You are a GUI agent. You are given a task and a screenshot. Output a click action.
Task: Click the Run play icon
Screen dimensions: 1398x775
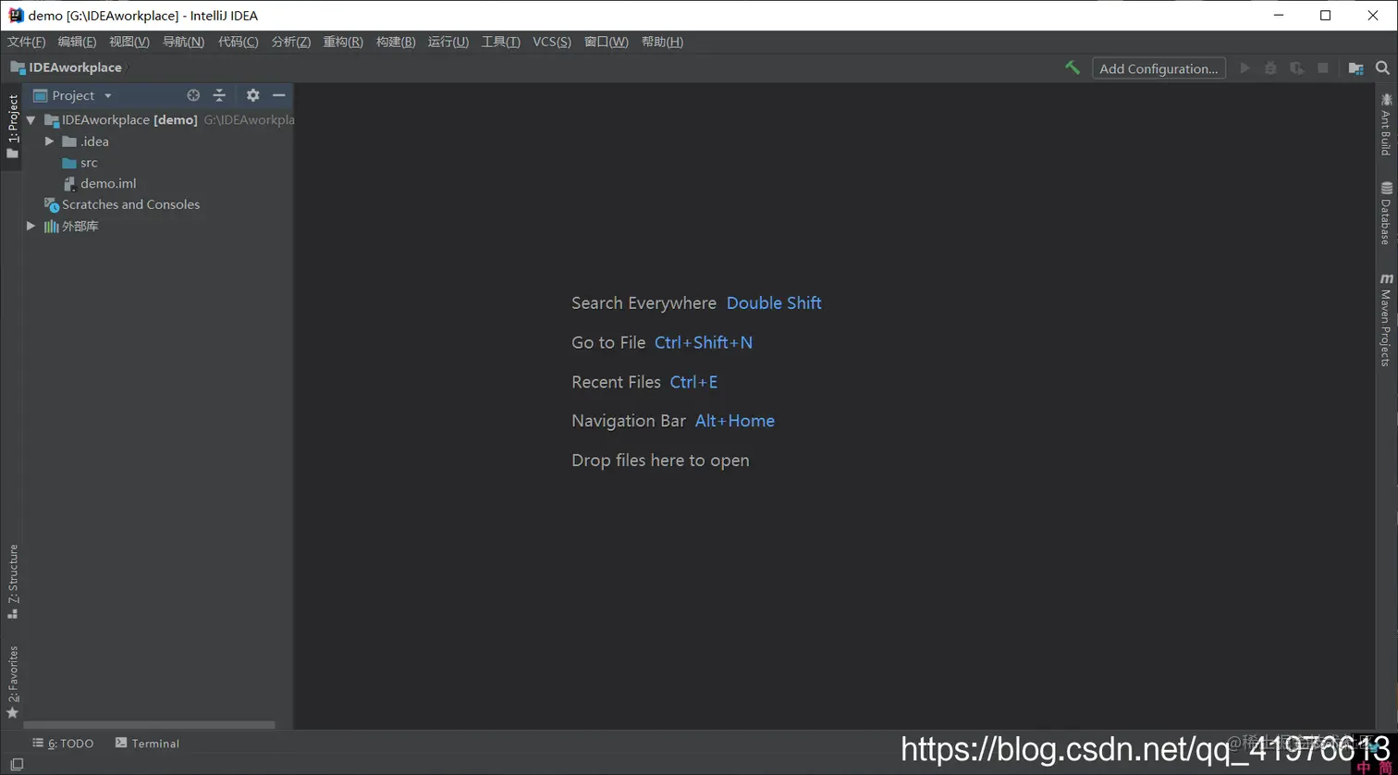[x=1245, y=68]
